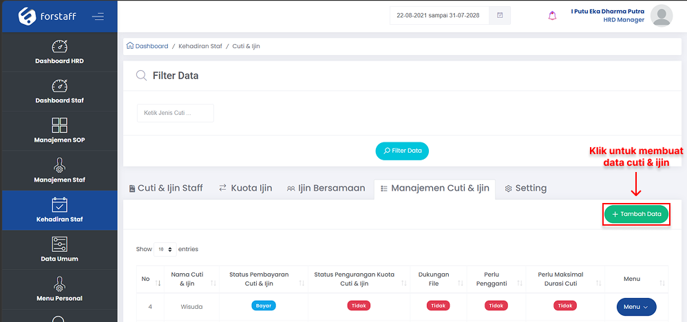The width and height of the screenshot is (687, 322).
Task: Open calendar icon beside date range
Action: 500,15
